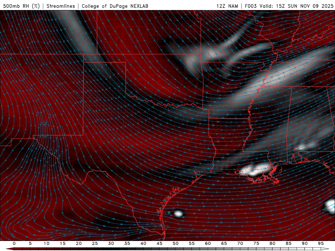Click the "30" value on the color scale
The height and width of the screenshot is (251, 335).
tap(111, 243)
